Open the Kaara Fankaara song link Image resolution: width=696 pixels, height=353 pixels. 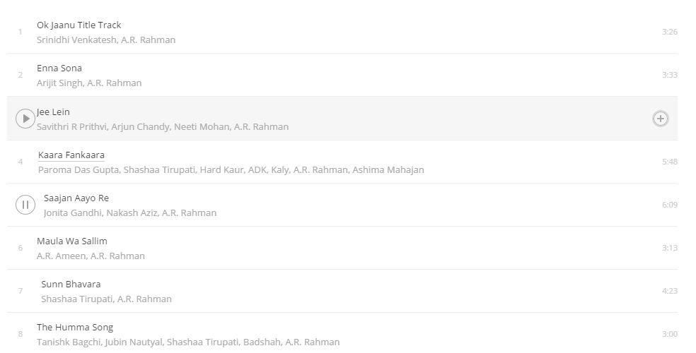(71, 155)
